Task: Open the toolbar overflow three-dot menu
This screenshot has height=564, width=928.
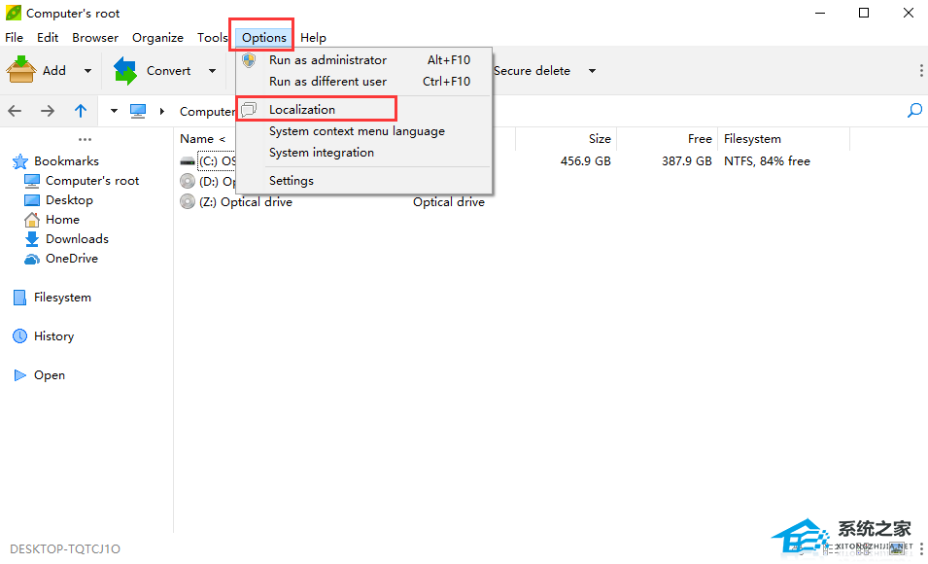Action: [921, 70]
